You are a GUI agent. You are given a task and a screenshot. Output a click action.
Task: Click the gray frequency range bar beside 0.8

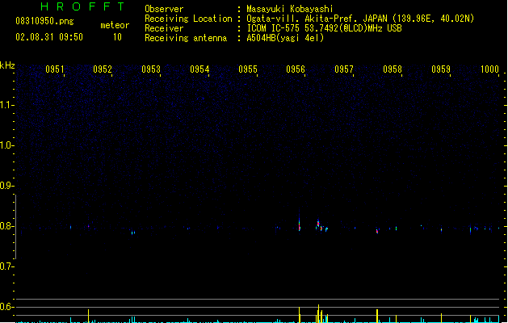click(x=15, y=226)
